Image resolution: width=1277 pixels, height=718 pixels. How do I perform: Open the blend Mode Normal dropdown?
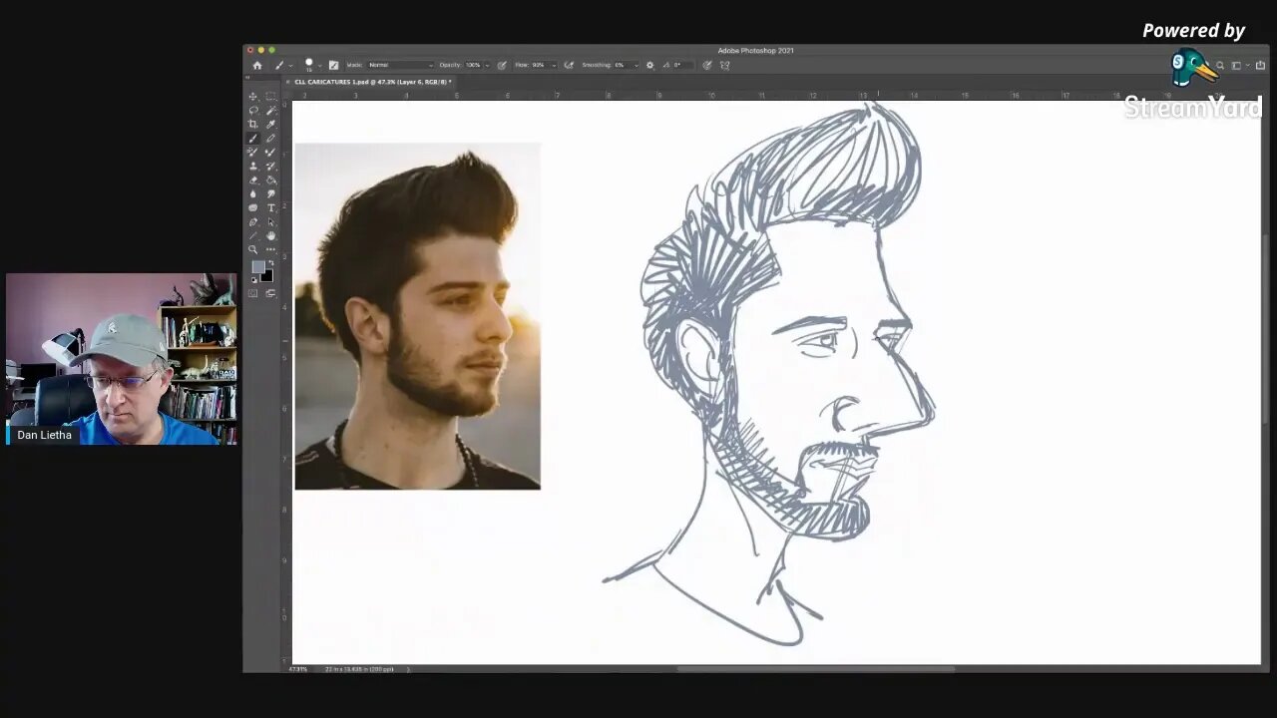click(399, 65)
